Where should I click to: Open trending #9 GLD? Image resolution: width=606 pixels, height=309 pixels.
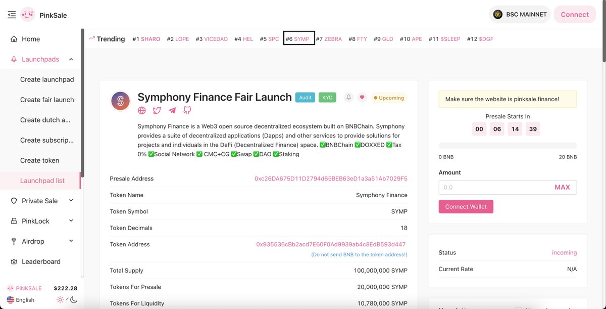coord(383,39)
